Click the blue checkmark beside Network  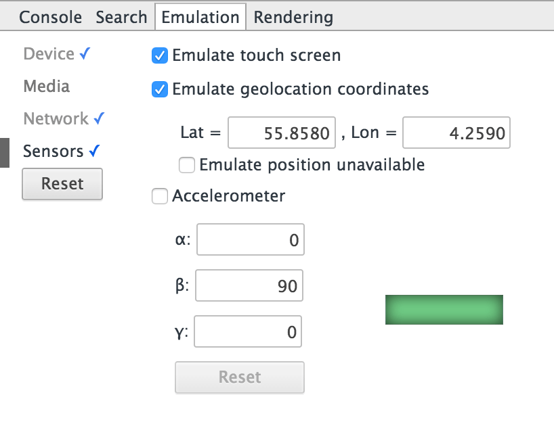click(x=99, y=118)
